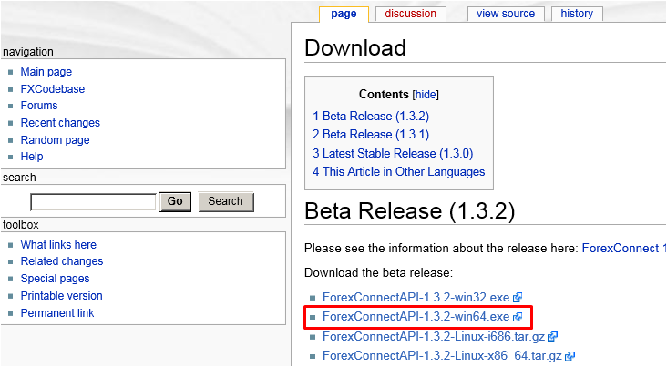Screen dimensions: 667x367
Task: Open the history tab
Action: 577,14
